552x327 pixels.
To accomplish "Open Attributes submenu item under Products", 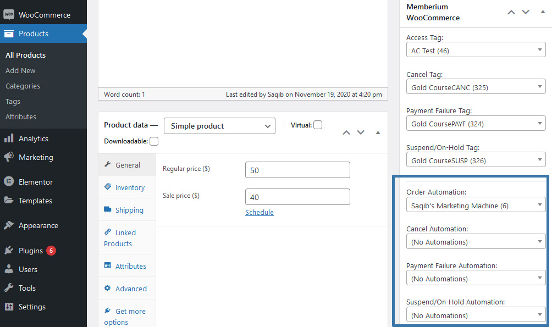I will tap(21, 117).
